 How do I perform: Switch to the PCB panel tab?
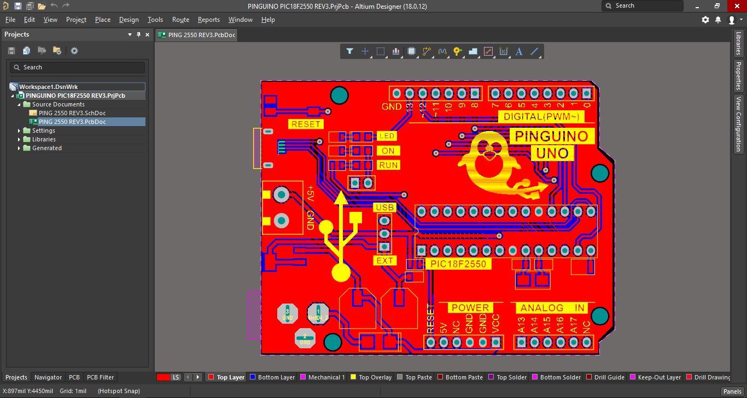(x=74, y=377)
